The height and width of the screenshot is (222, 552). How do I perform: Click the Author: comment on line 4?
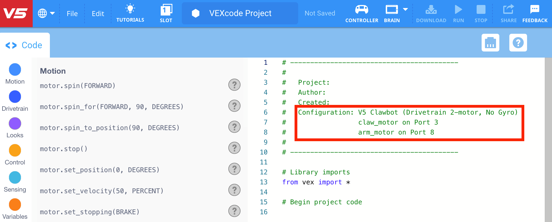coord(312,92)
